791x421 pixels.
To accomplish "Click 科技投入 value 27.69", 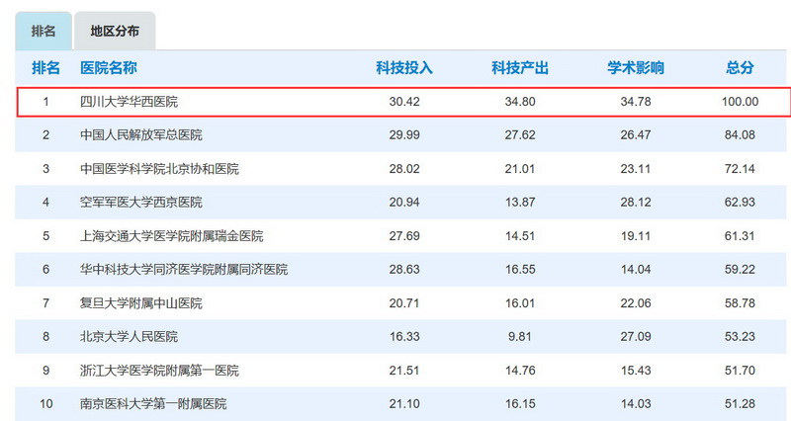I will [404, 236].
